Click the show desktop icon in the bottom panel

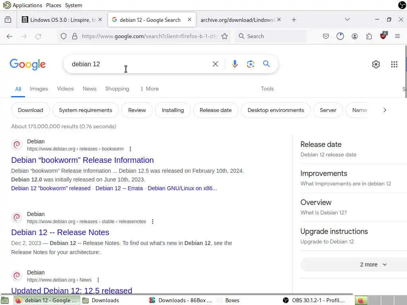click(x=5, y=300)
